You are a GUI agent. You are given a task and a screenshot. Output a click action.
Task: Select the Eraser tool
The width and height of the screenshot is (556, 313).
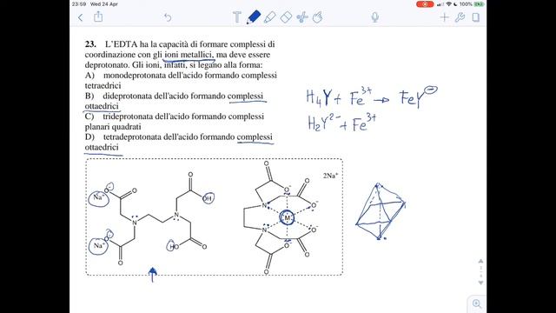pyautogui.click(x=286, y=17)
